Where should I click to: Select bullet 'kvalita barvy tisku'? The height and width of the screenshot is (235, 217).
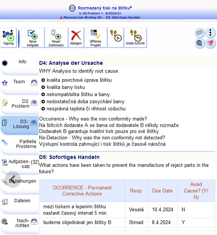point(66,87)
